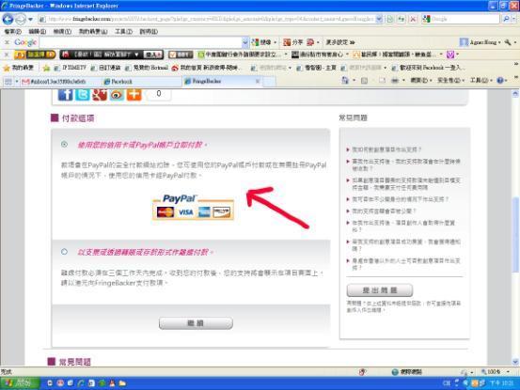Viewport: 520px width, 390px height.
Task: Open the recent pages dropdown beside Forward
Action: 30,20
